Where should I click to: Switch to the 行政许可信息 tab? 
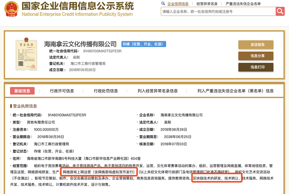click(62, 91)
